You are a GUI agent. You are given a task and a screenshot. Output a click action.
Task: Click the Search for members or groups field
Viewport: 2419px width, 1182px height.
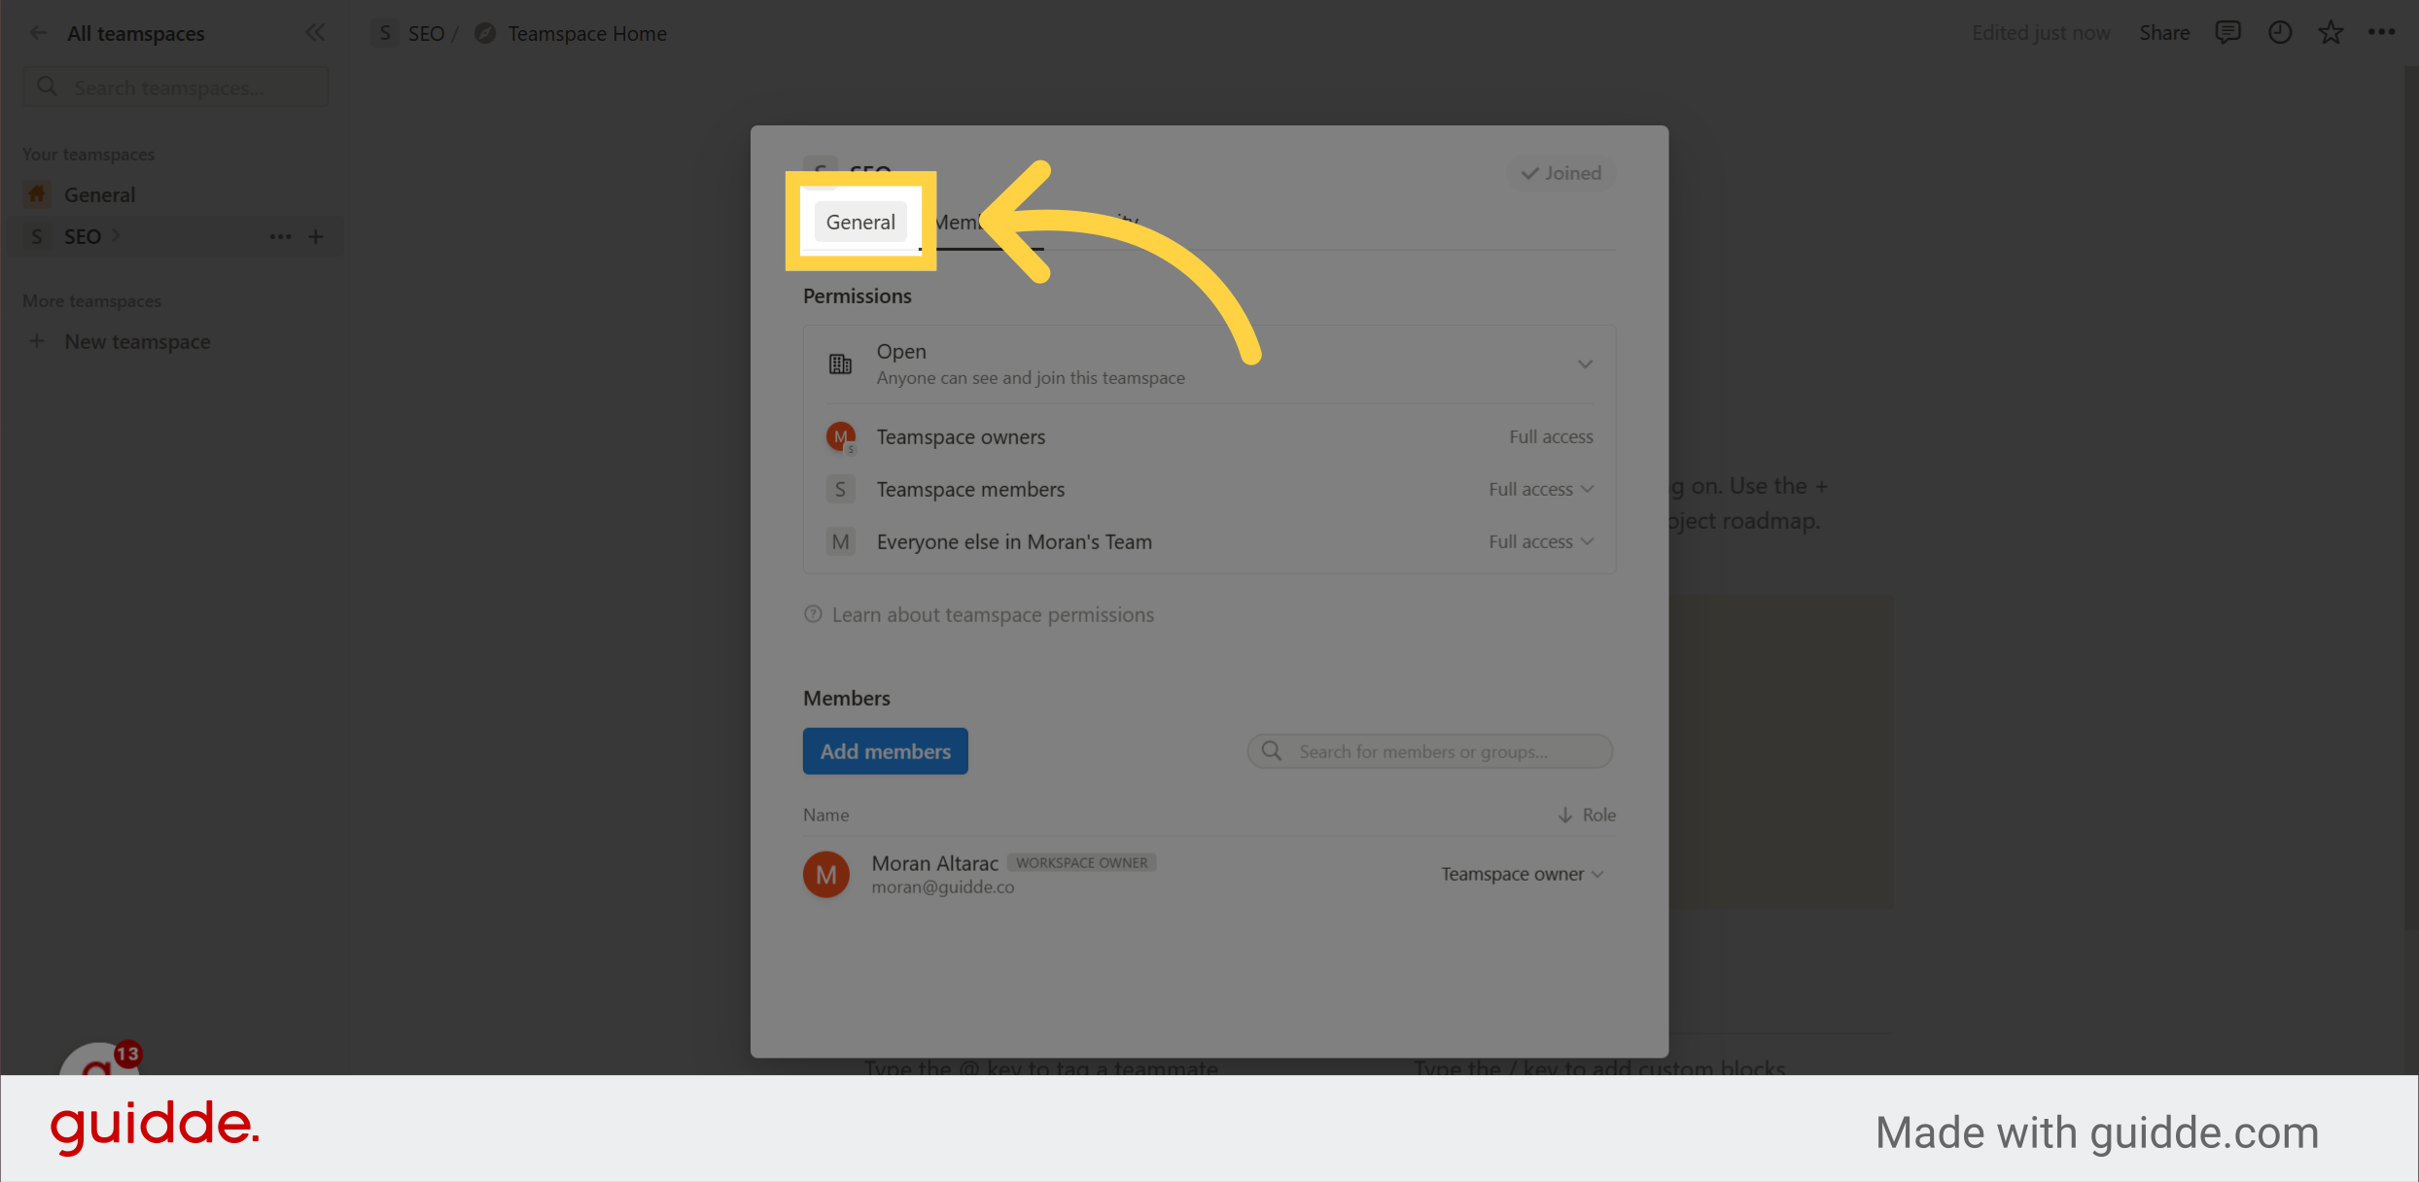pyautogui.click(x=1429, y=751)
